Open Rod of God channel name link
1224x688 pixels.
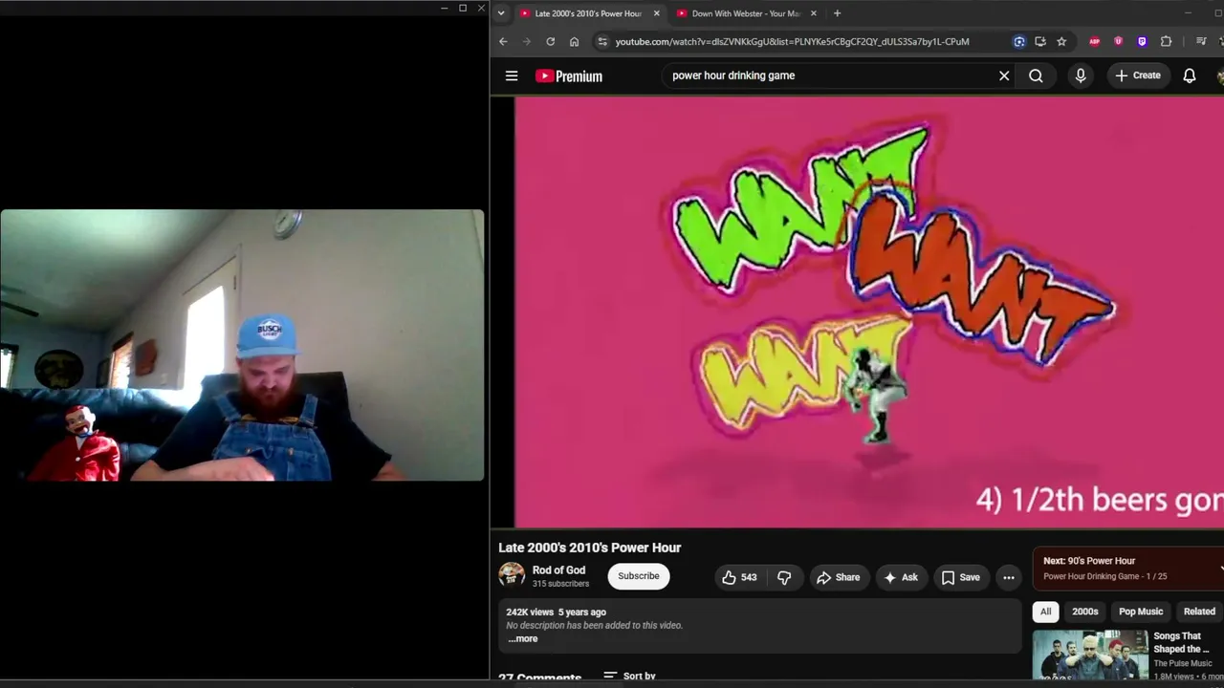click(558, 570)
